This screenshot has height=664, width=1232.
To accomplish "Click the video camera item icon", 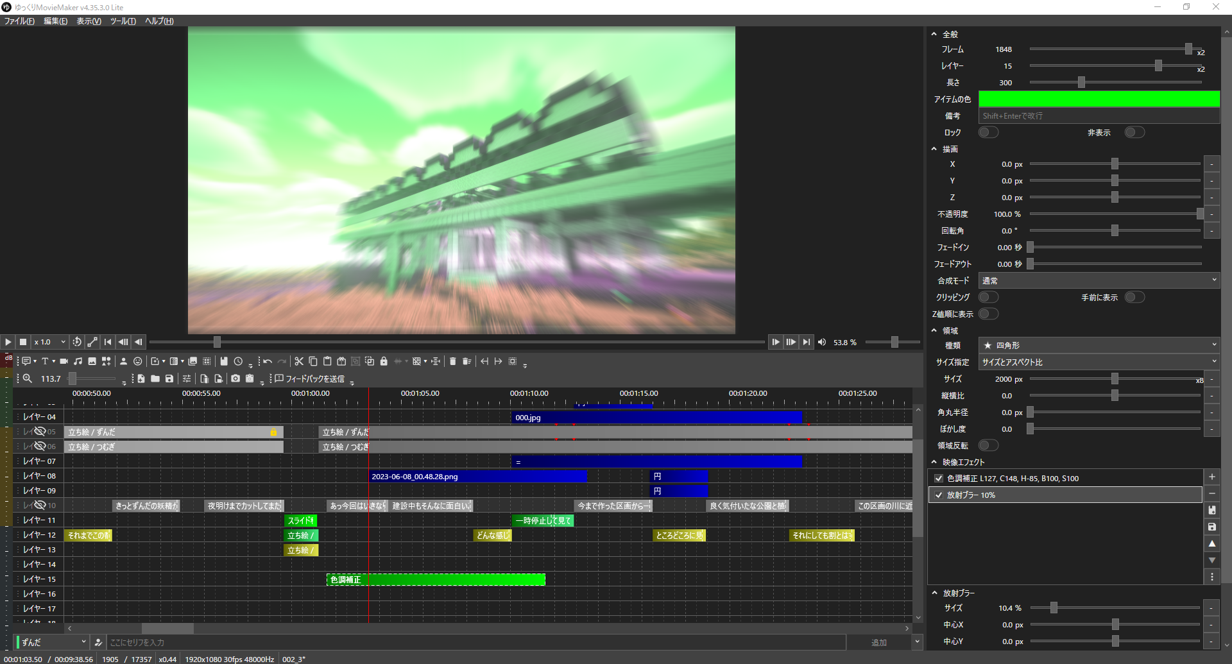I will [x=64, y=361].
